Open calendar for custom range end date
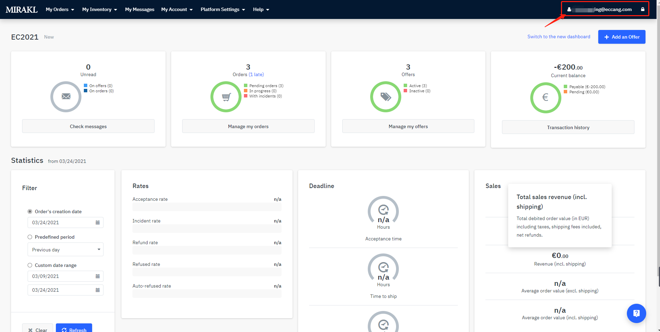Viewport: 660px width, 332px height. coord(98,290)
